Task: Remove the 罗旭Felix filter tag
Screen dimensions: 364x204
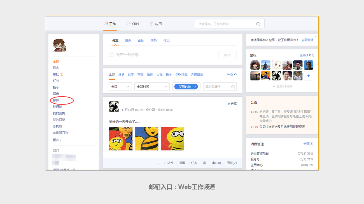Action: 195,87
